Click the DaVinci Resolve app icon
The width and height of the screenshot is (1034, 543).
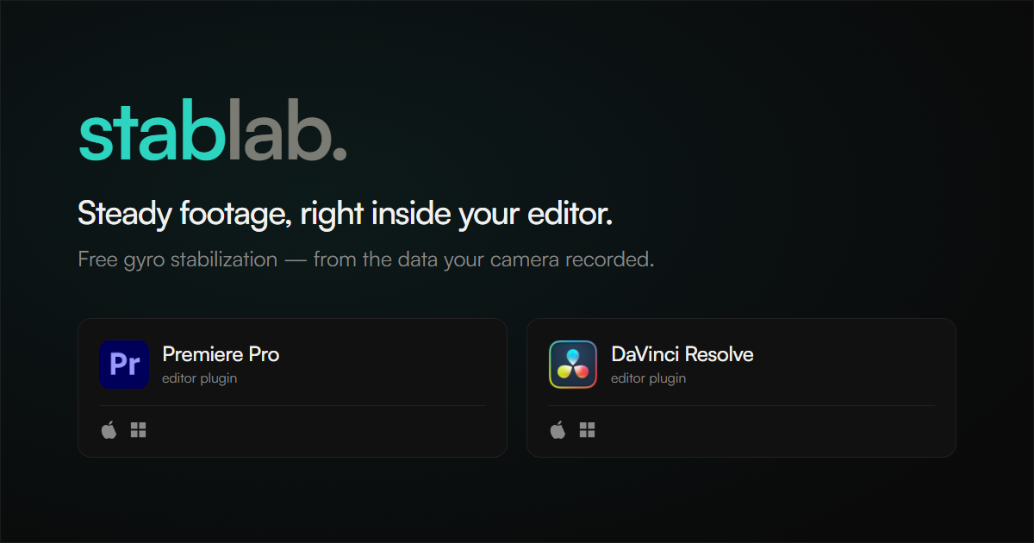(573, 365)
